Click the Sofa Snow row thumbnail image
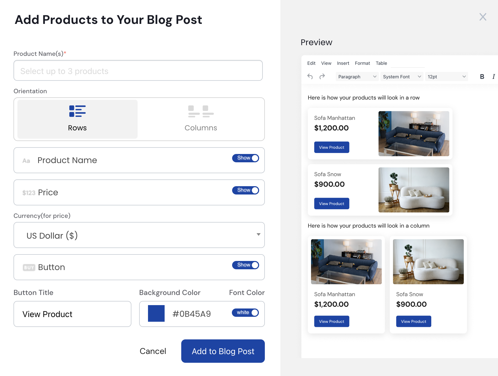The height and width of the screenshot is (376, 498). pos(414,190)
